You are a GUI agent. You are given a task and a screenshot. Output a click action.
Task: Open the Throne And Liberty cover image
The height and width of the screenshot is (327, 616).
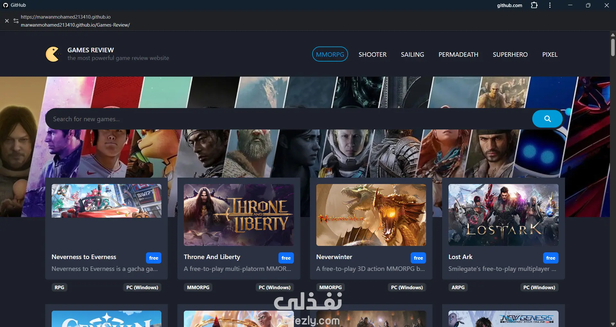(x=239, y=215)
